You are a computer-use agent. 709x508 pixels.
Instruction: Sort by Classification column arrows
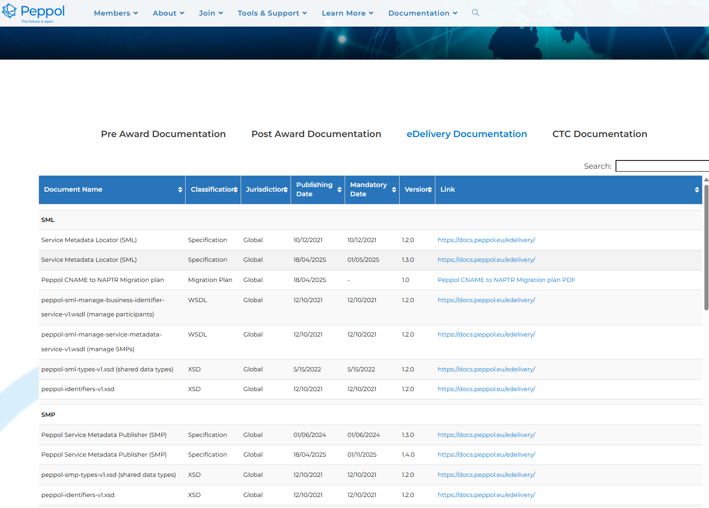[x=236, y=190]
